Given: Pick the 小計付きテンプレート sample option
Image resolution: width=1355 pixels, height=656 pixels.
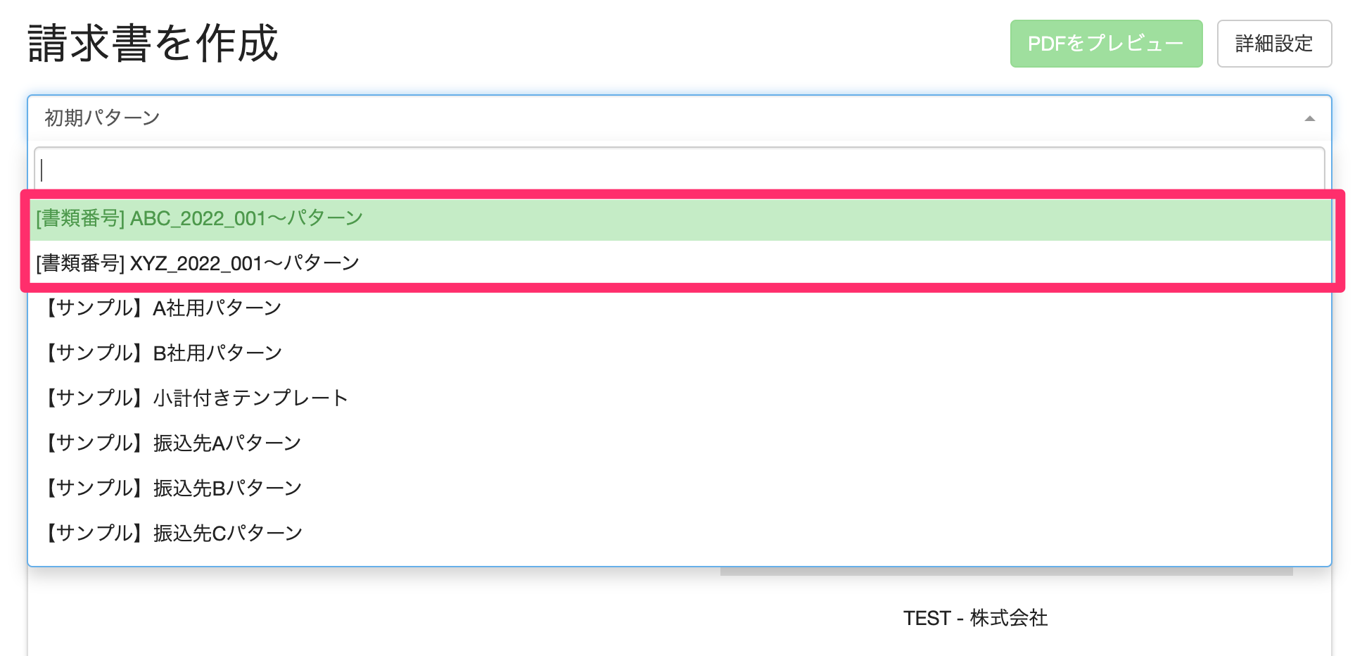Looking at the screenshot, I should point(250,398).
